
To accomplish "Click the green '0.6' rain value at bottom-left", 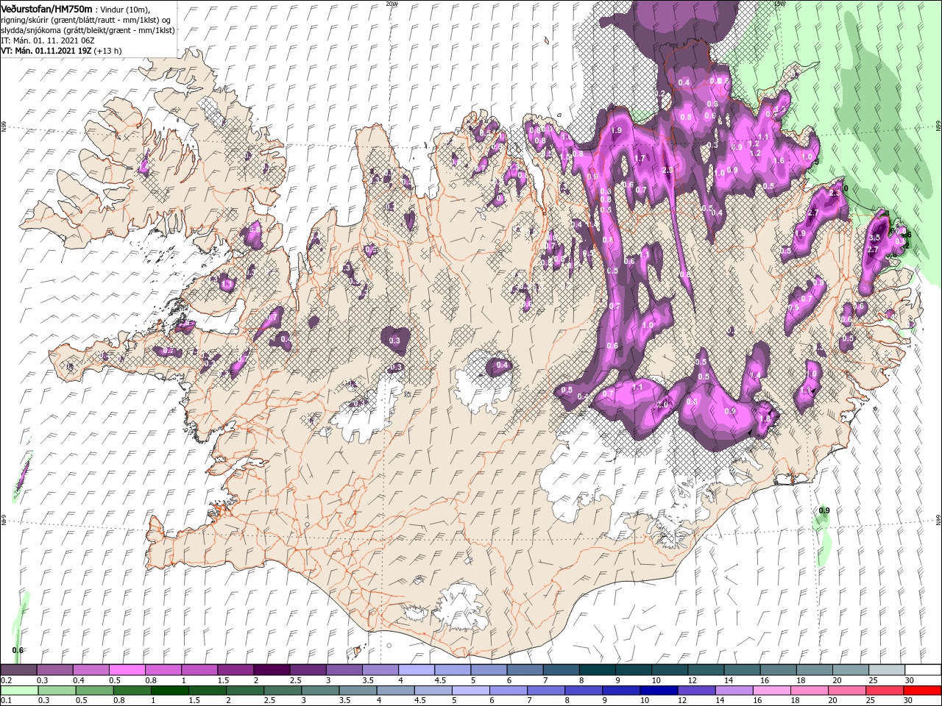I will (x=18, y=650).
